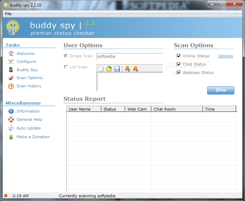Click the Options link beside Online Status

225,56
